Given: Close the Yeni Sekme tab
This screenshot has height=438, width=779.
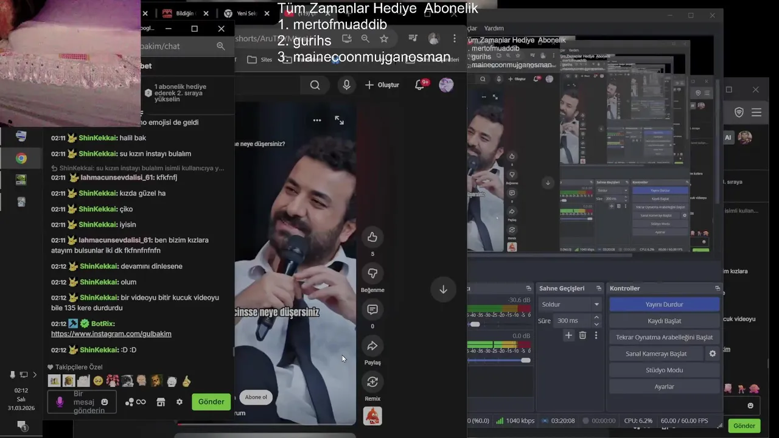Looking at the screenshot, I should click(267, 13).
